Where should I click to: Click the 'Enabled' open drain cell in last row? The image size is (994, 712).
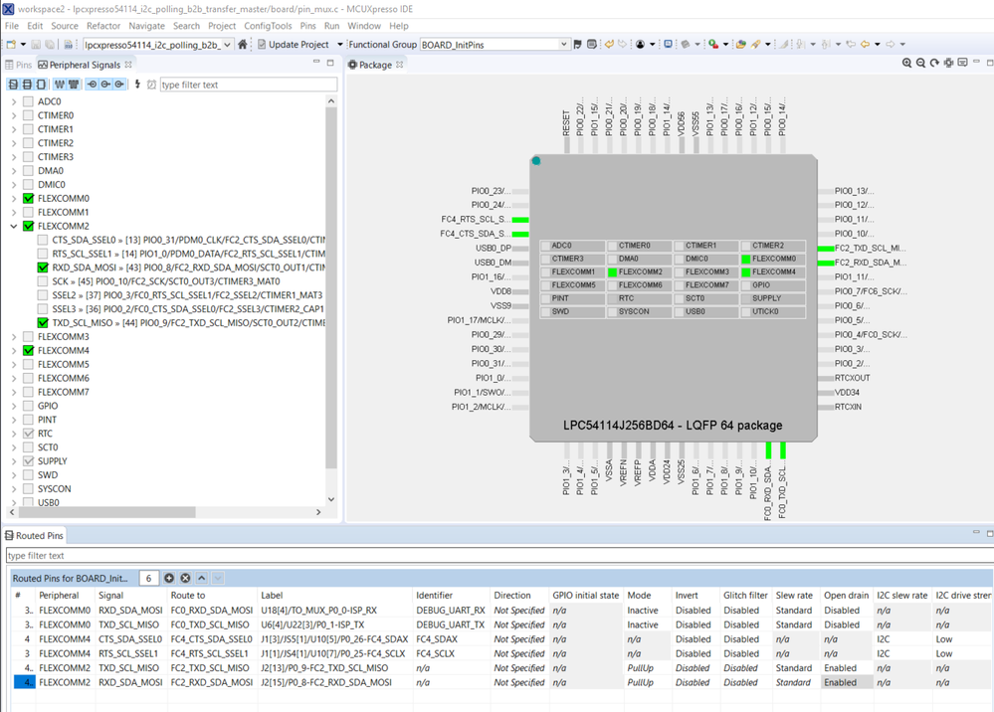coord(847,682)
